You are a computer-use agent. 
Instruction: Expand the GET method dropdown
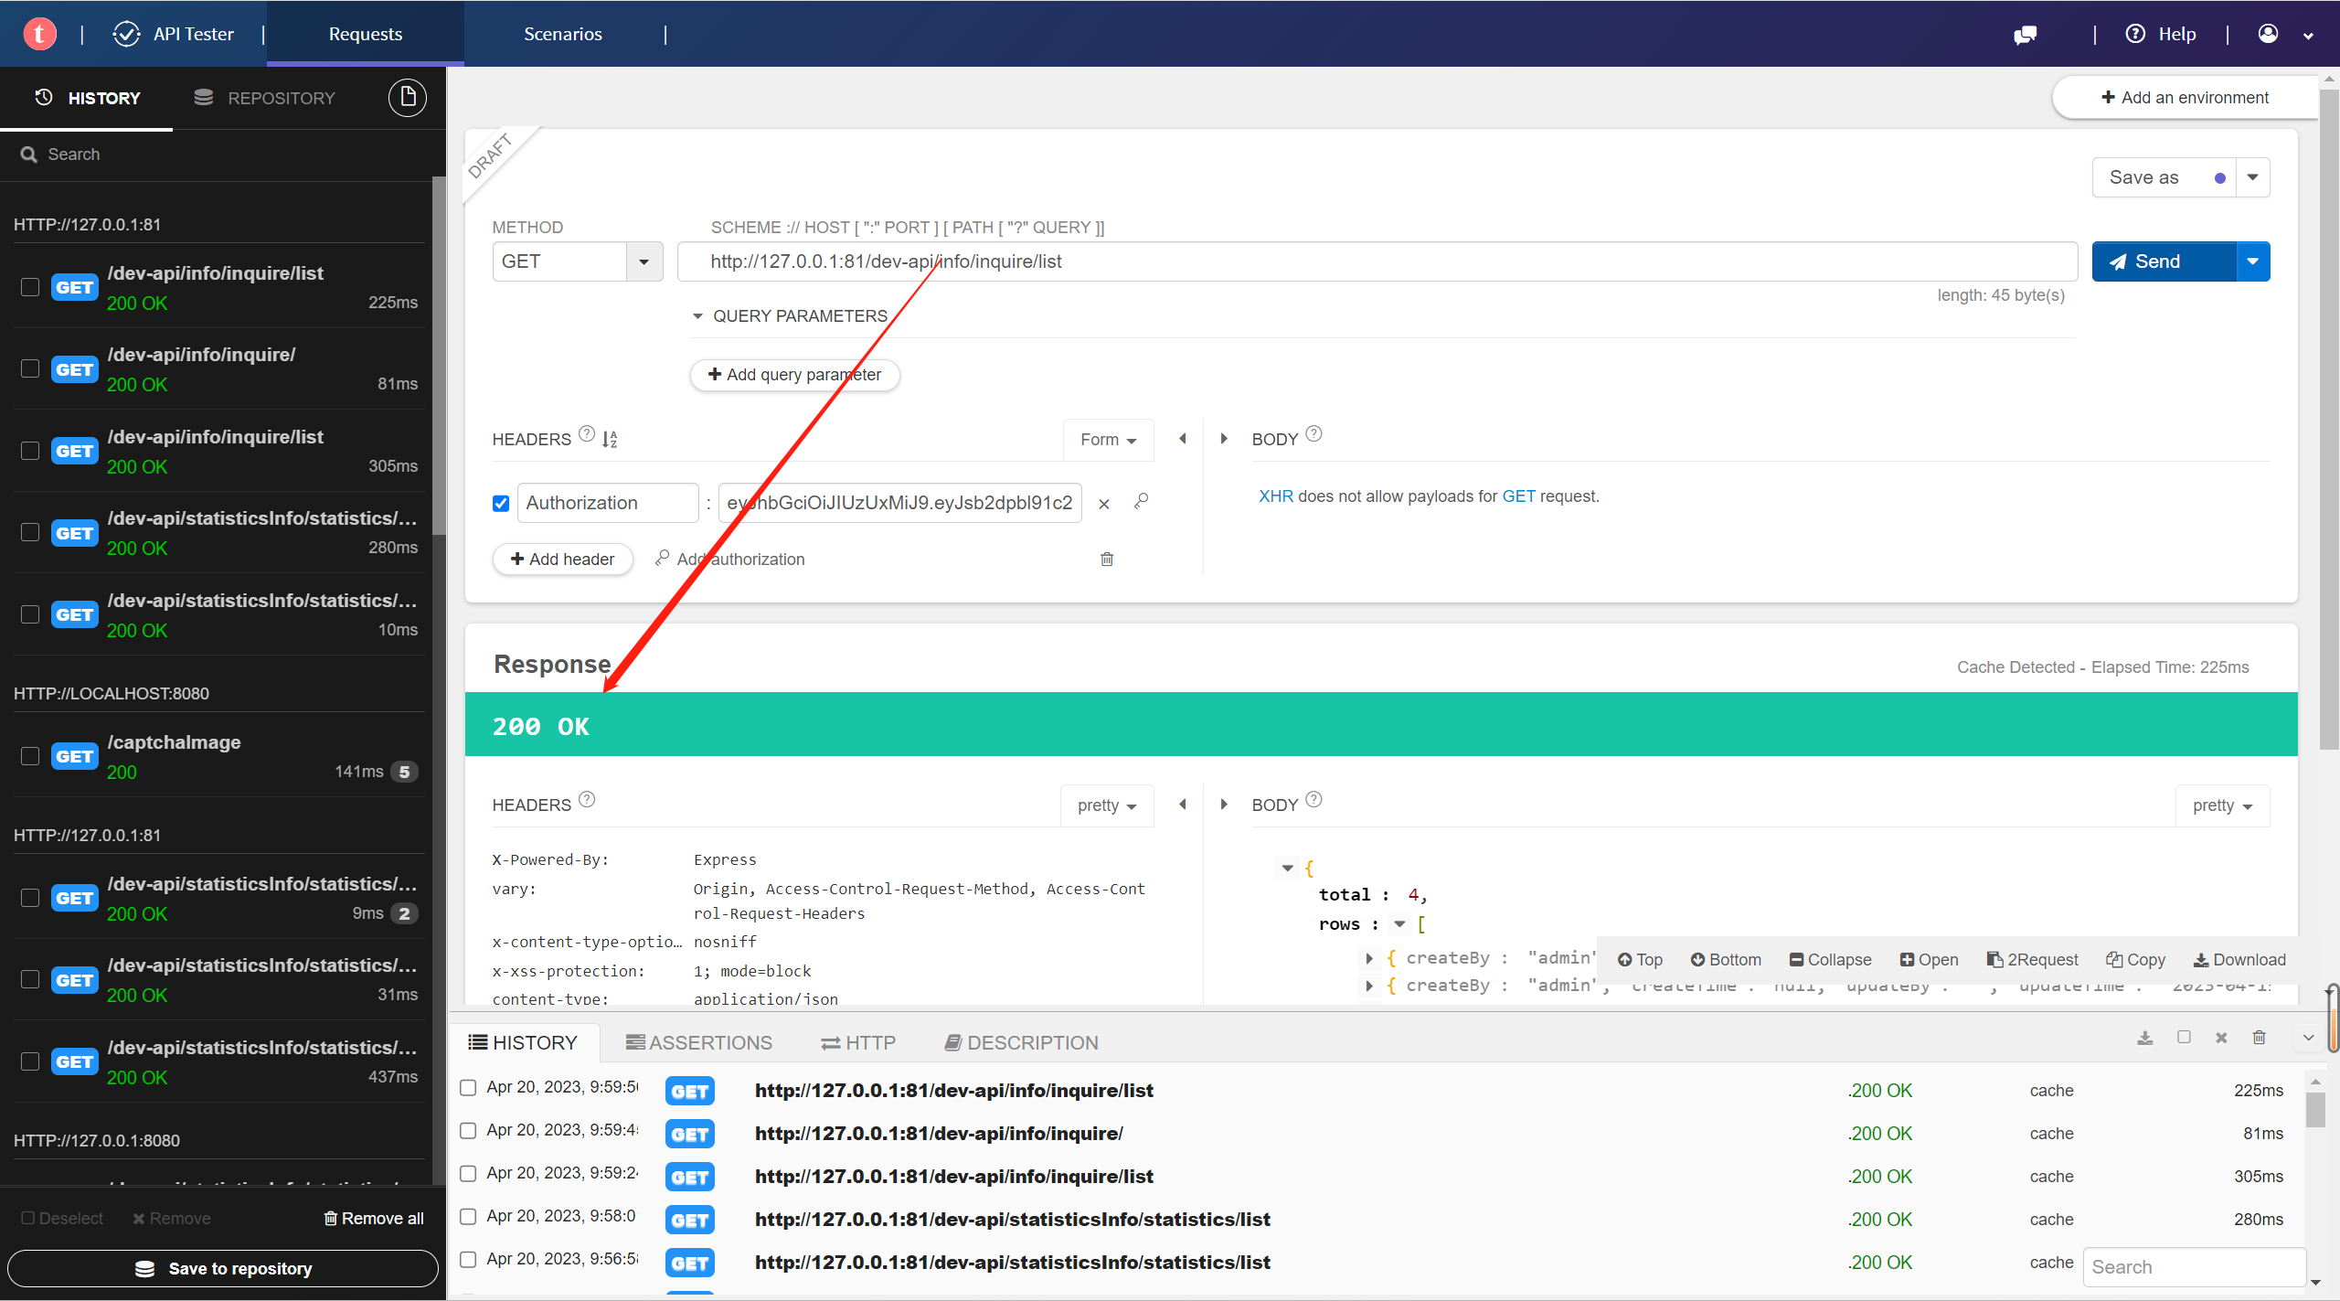click(x=643, y=261)
